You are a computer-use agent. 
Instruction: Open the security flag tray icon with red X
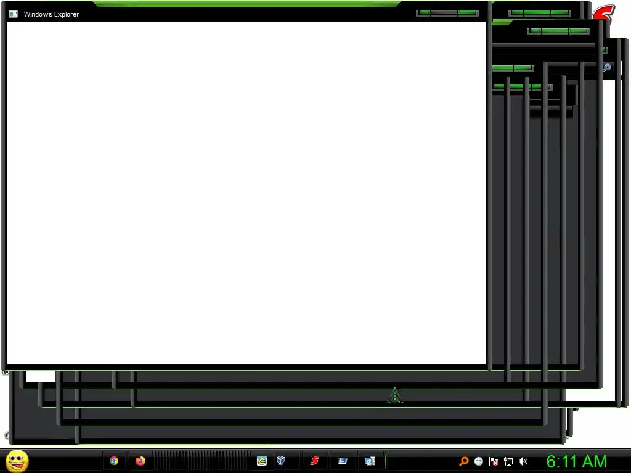(494, 461)
